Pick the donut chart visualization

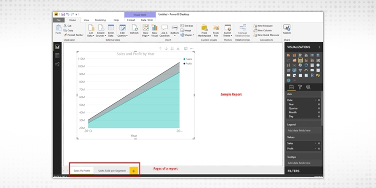pyautogui.click(x=306, y=65)
